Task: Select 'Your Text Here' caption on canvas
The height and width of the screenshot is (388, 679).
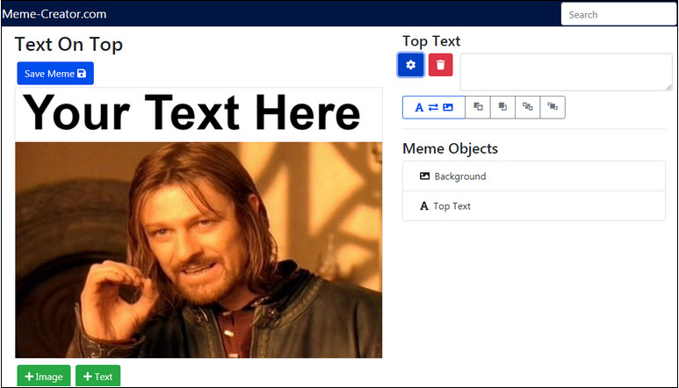Action: coord(191,112)
